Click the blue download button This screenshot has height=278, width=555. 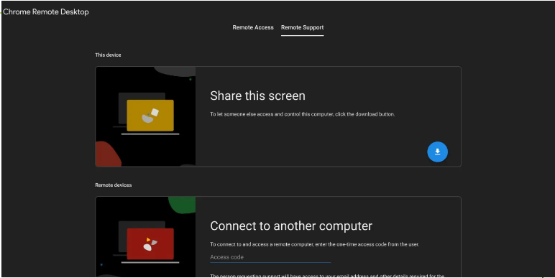[x=437, y=152]
